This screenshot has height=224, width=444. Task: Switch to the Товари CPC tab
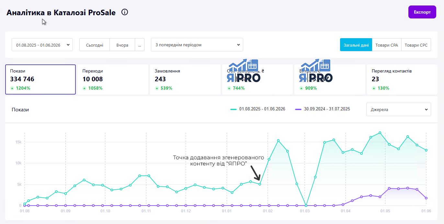[416, 45]
